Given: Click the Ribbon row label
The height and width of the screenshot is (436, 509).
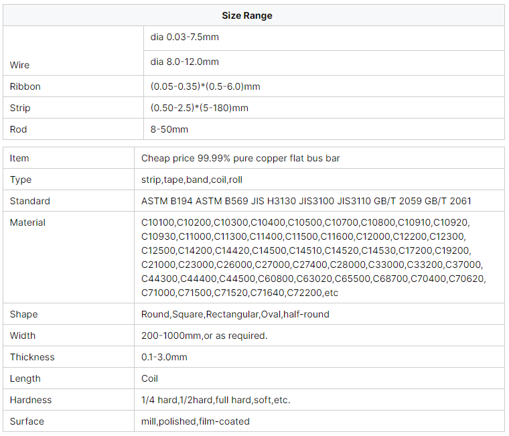Looking at the screenshot, I should coord(25,86).
